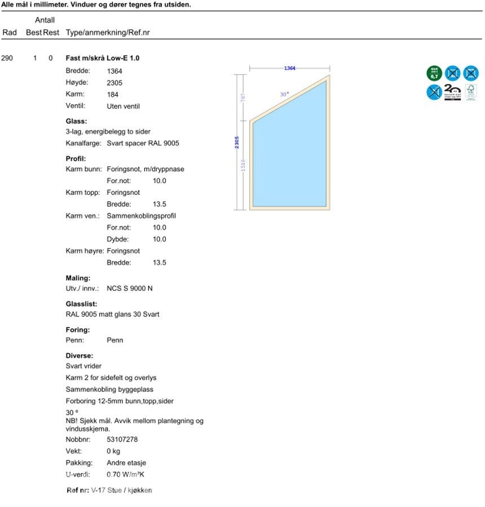This screenshot has height=507, width=485.
Task: Click the 'Antall' column header
Action: (x=45, y=20)
